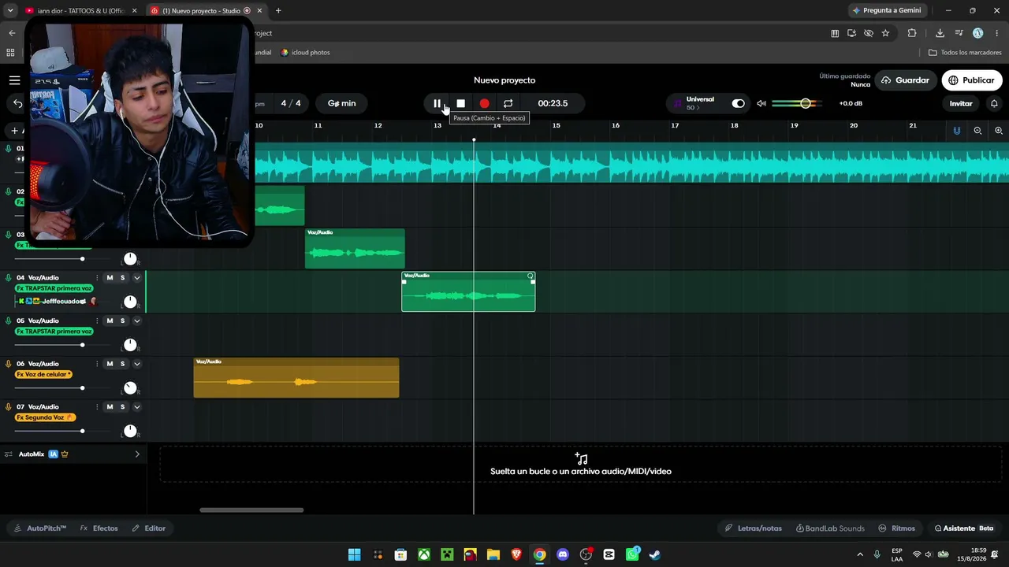The image size is (1009, 567).
Task: Solo track 04 Voz/Audio
Action: point(122,277)
